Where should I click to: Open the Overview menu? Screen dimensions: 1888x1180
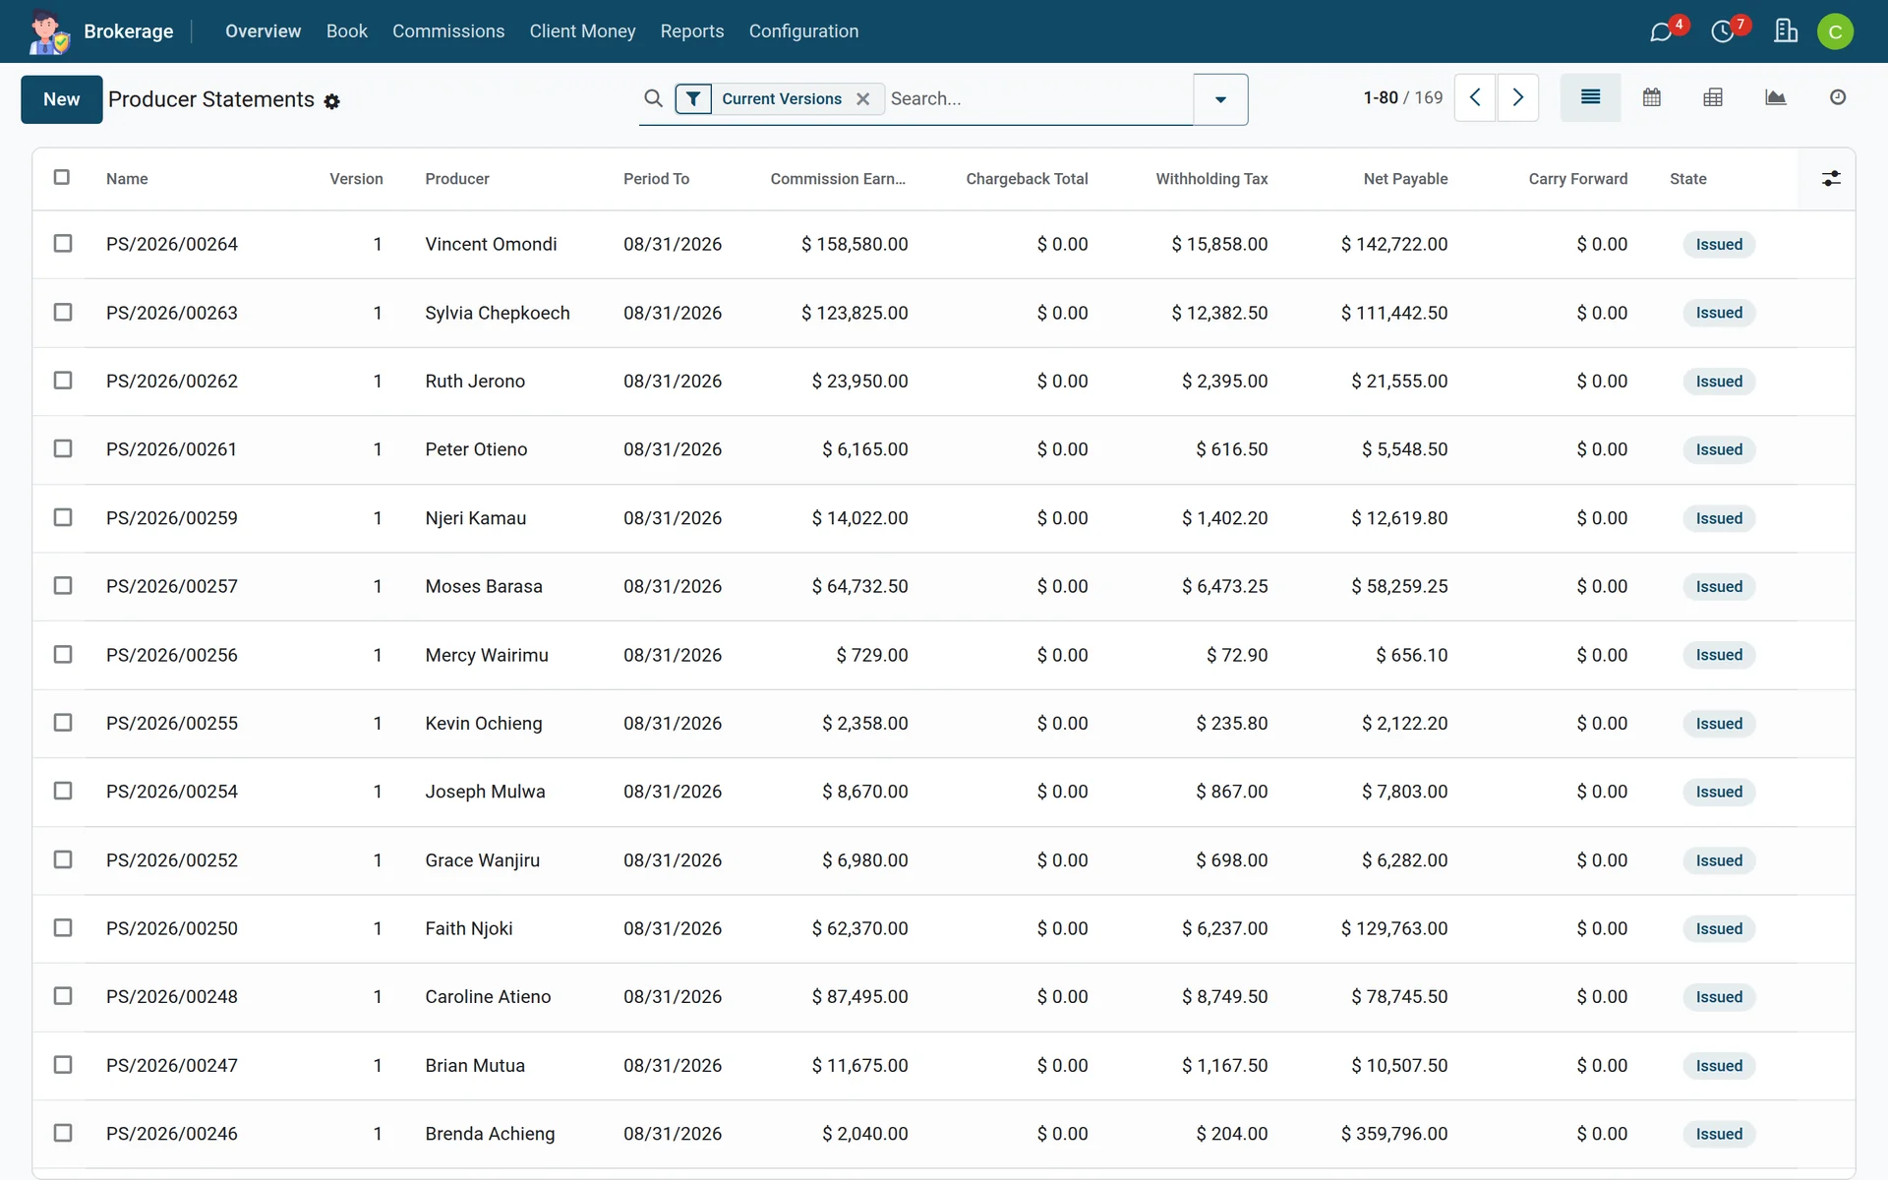click(263, 31)
